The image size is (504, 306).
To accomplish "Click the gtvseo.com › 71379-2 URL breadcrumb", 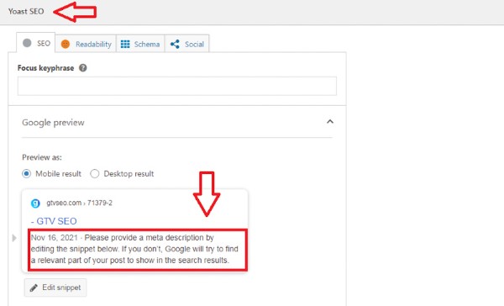I will [x=80, y=203].
